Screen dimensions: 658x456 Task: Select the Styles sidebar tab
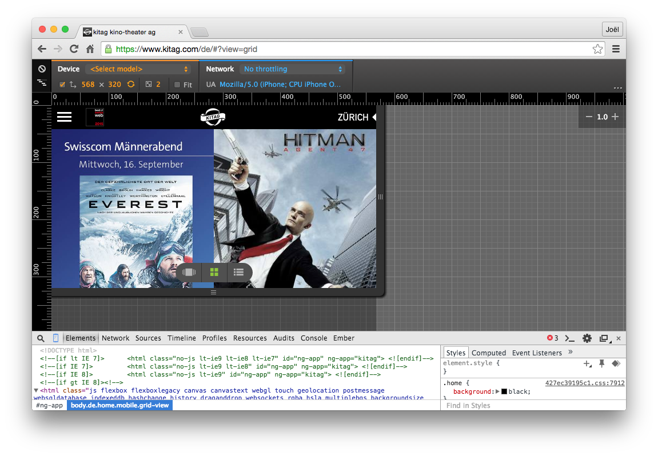click(456, 353)
